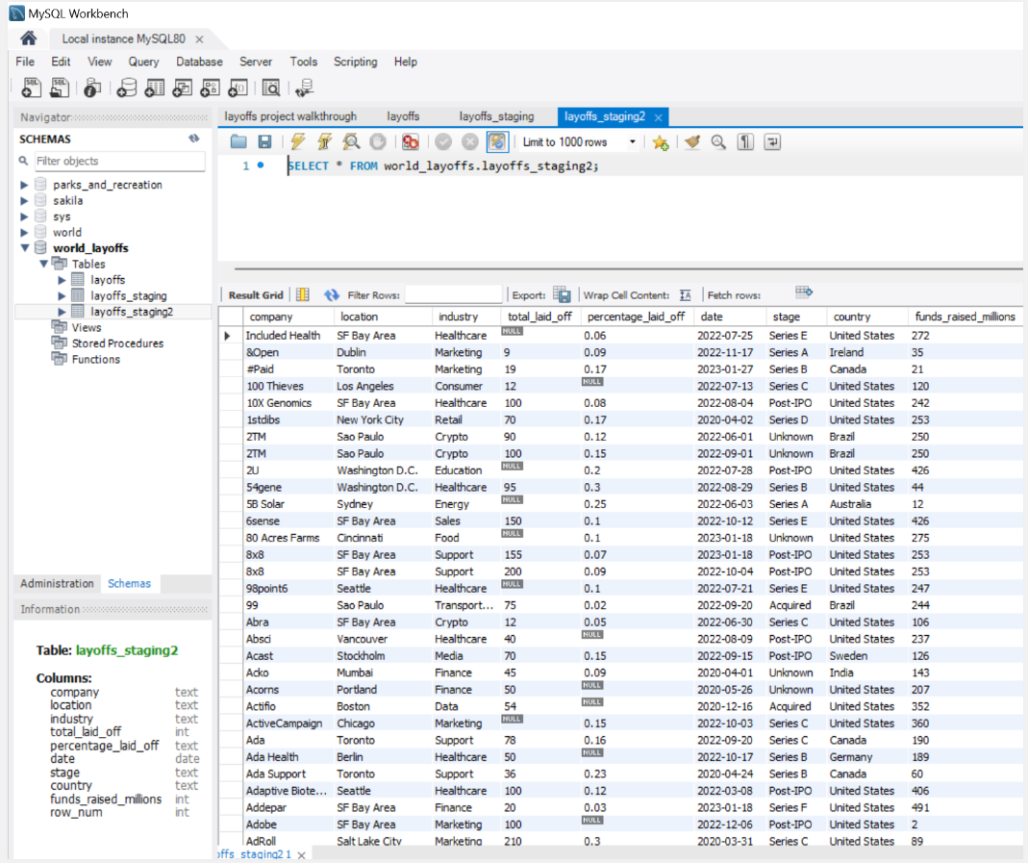1028x863 pixels.
Task: Open the Limit to 1000 rows dropdown
Action: (579, 142)
